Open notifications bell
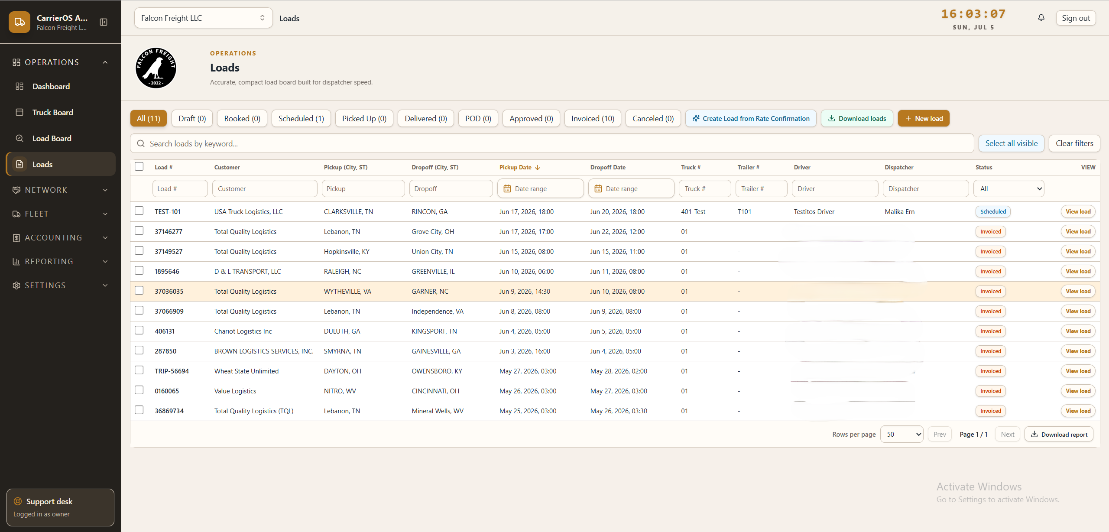The image size is (1109, 532). pyautogui.click(x=1041, y=18)
